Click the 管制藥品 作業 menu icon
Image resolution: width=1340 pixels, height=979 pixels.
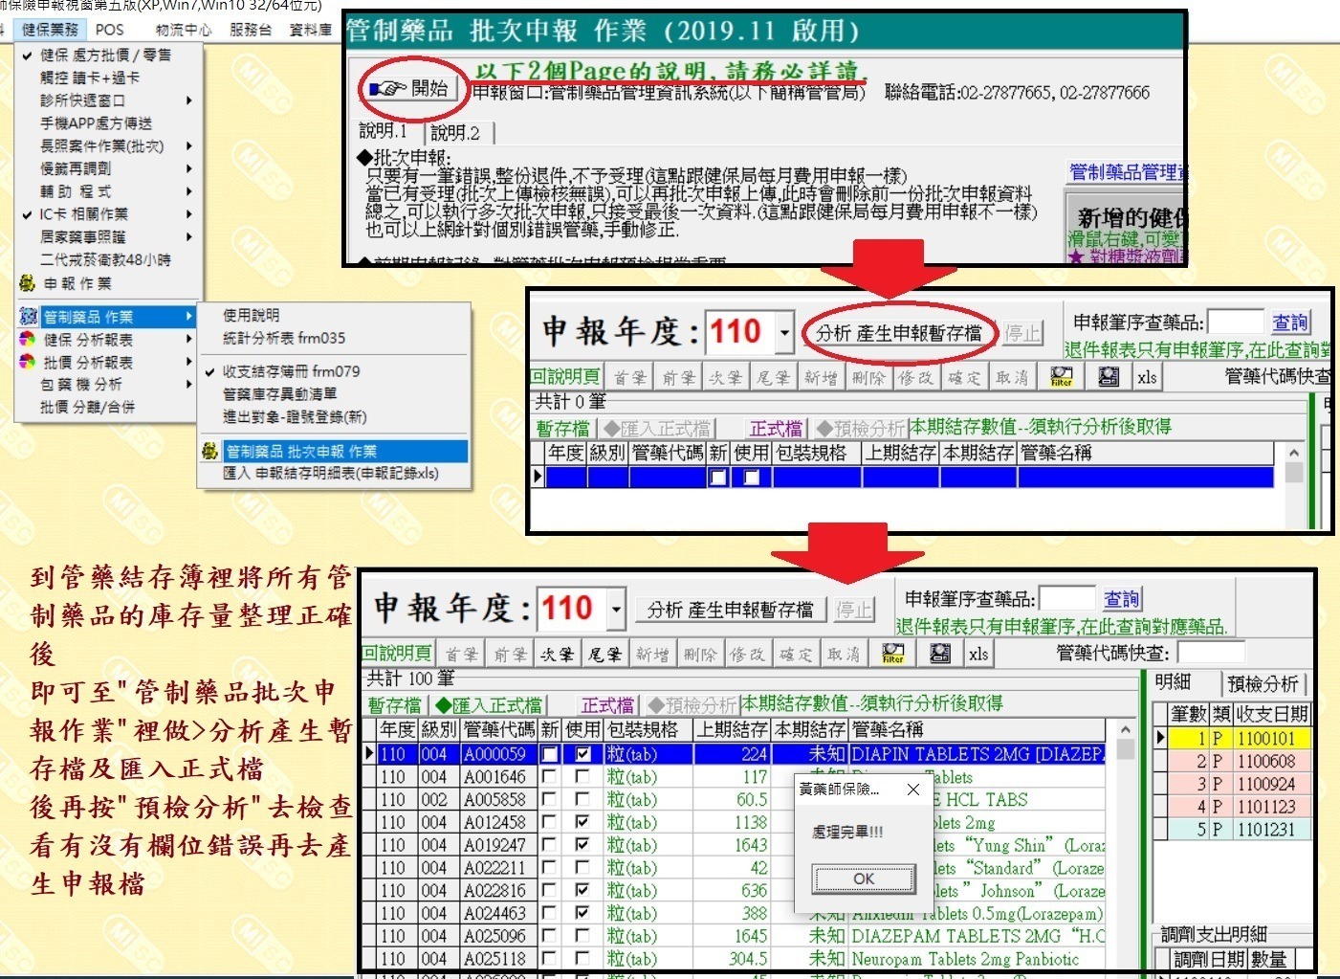click(x=28, y=317)
